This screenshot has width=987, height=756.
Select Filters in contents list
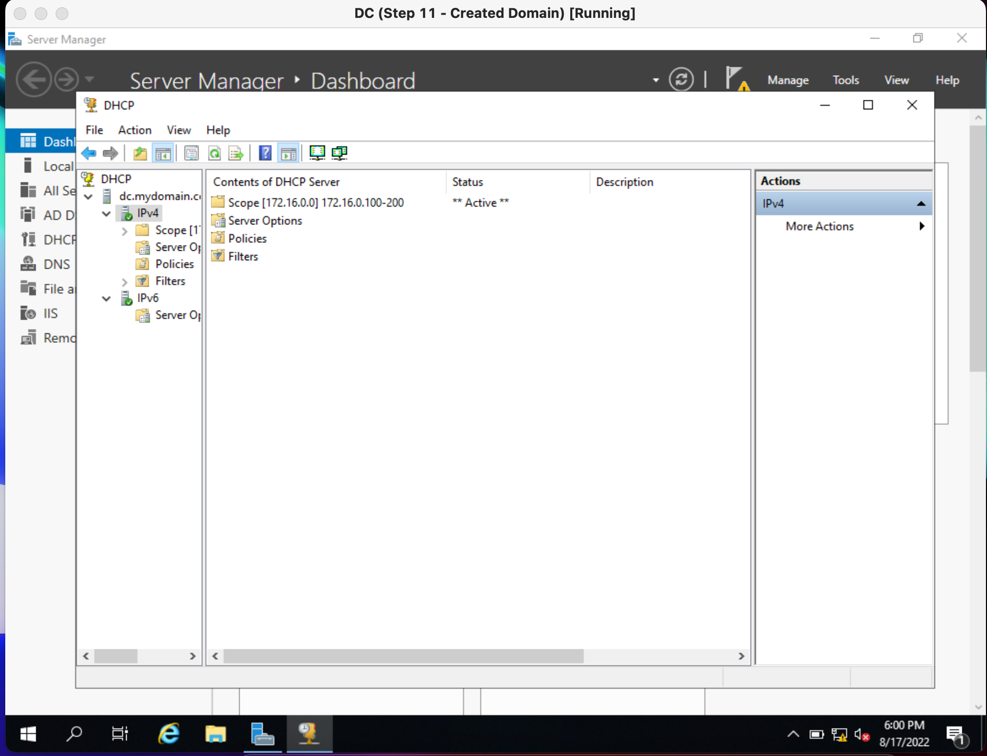point(243,257)
